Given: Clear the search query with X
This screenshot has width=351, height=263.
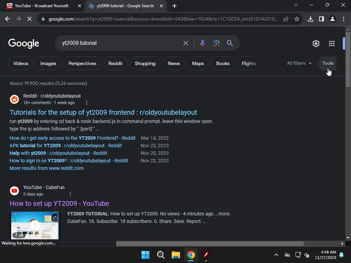Looking at the screenshot, I should click(x=185, y=43).
